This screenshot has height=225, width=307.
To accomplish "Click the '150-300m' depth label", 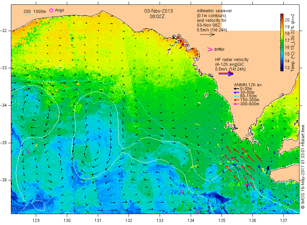I will point(250,100).
